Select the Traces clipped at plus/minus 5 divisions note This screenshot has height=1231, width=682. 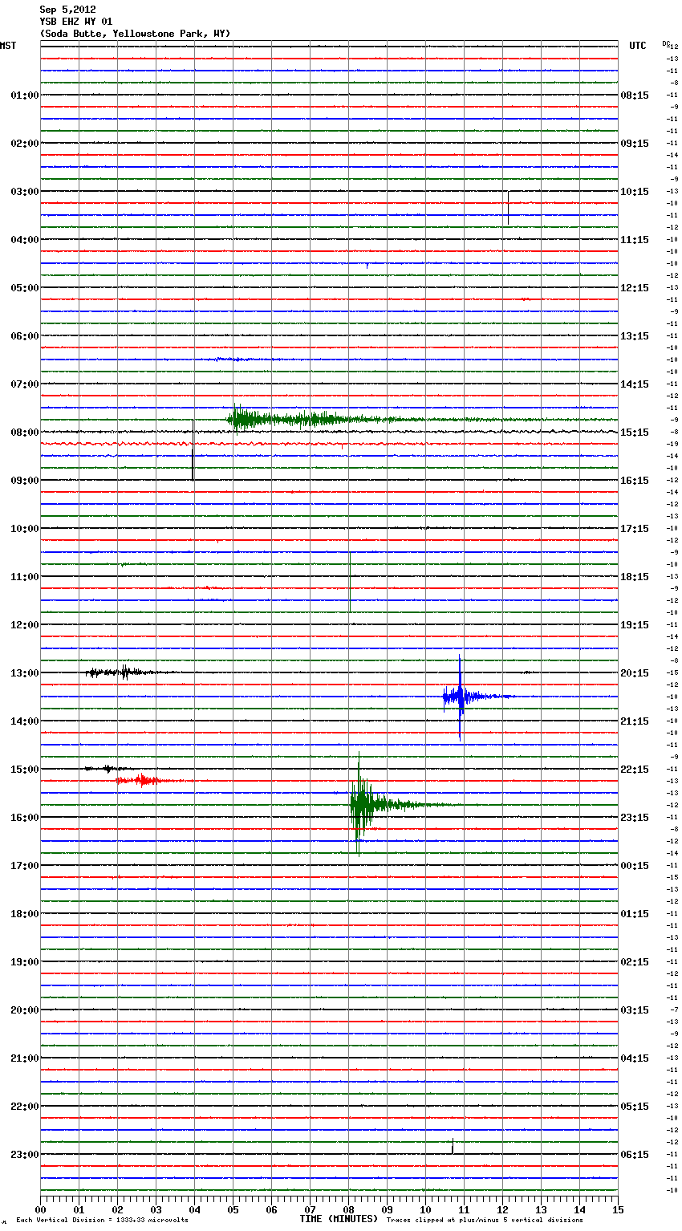point(485,1220)
